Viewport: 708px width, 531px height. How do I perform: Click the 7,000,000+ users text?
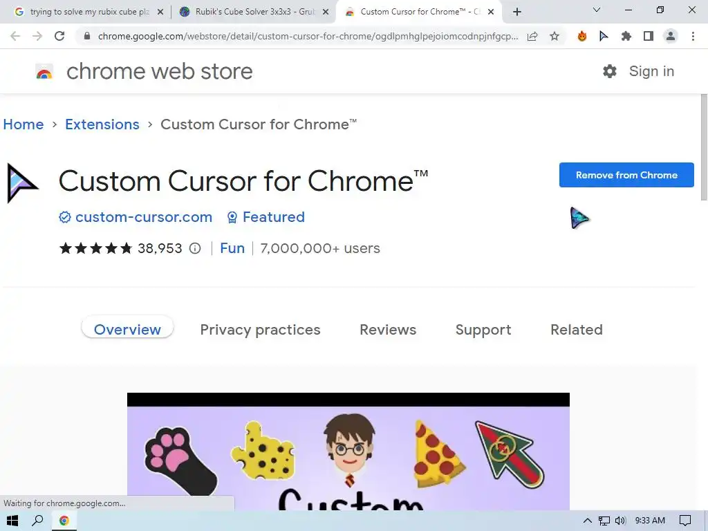320,248
